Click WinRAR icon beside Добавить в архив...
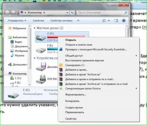Image resolution: width=147 pixels, height=125 pixels. click(x=61, y=70)
